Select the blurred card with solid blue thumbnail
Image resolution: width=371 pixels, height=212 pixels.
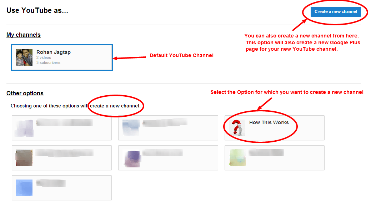pyautogui.click(x=62, y=188)
